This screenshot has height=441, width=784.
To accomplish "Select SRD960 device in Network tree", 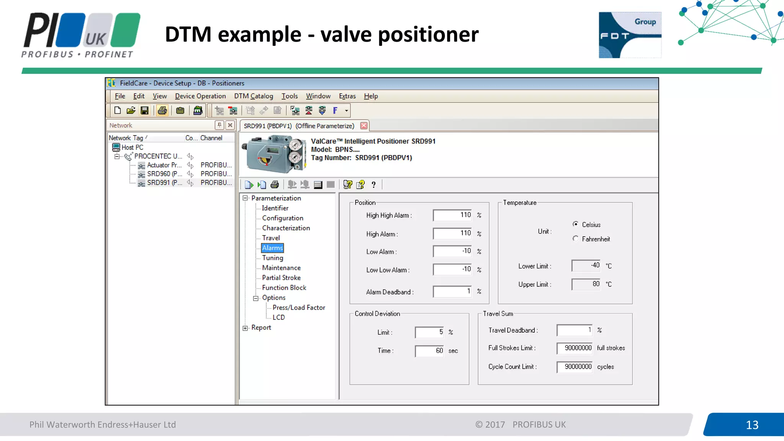I will coord(165,174).
